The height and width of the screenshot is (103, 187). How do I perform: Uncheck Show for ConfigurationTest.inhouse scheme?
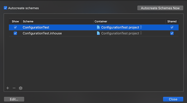tap(15, 33)
